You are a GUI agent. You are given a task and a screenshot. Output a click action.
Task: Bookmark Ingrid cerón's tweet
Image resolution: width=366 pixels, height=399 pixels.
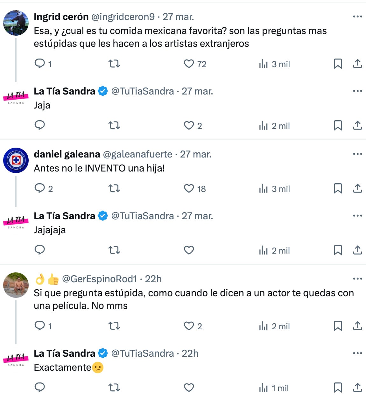coord(337,64)
